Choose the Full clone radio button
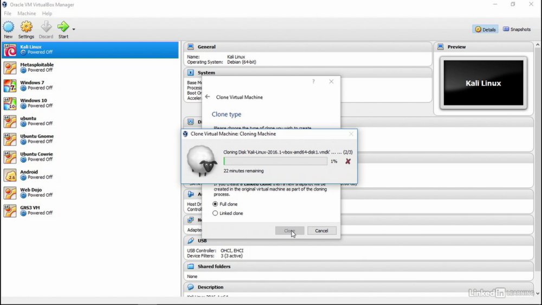The height and width of the screenshot is (305, 542). tap(215, 204)
